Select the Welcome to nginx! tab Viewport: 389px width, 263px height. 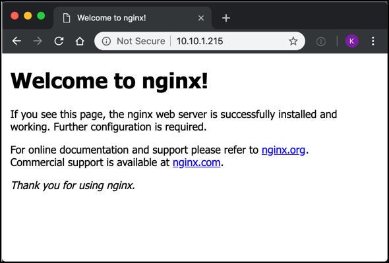133,18
